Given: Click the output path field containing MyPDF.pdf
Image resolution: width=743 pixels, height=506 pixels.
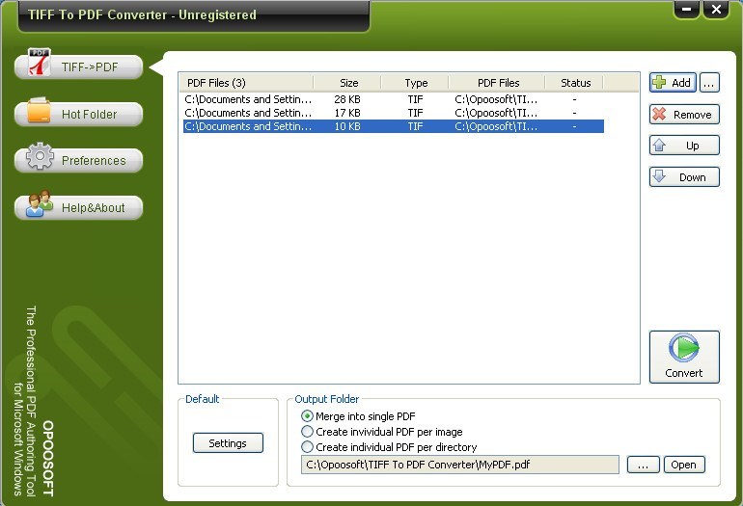Looking at the screenshot, I should click(460, 465).
